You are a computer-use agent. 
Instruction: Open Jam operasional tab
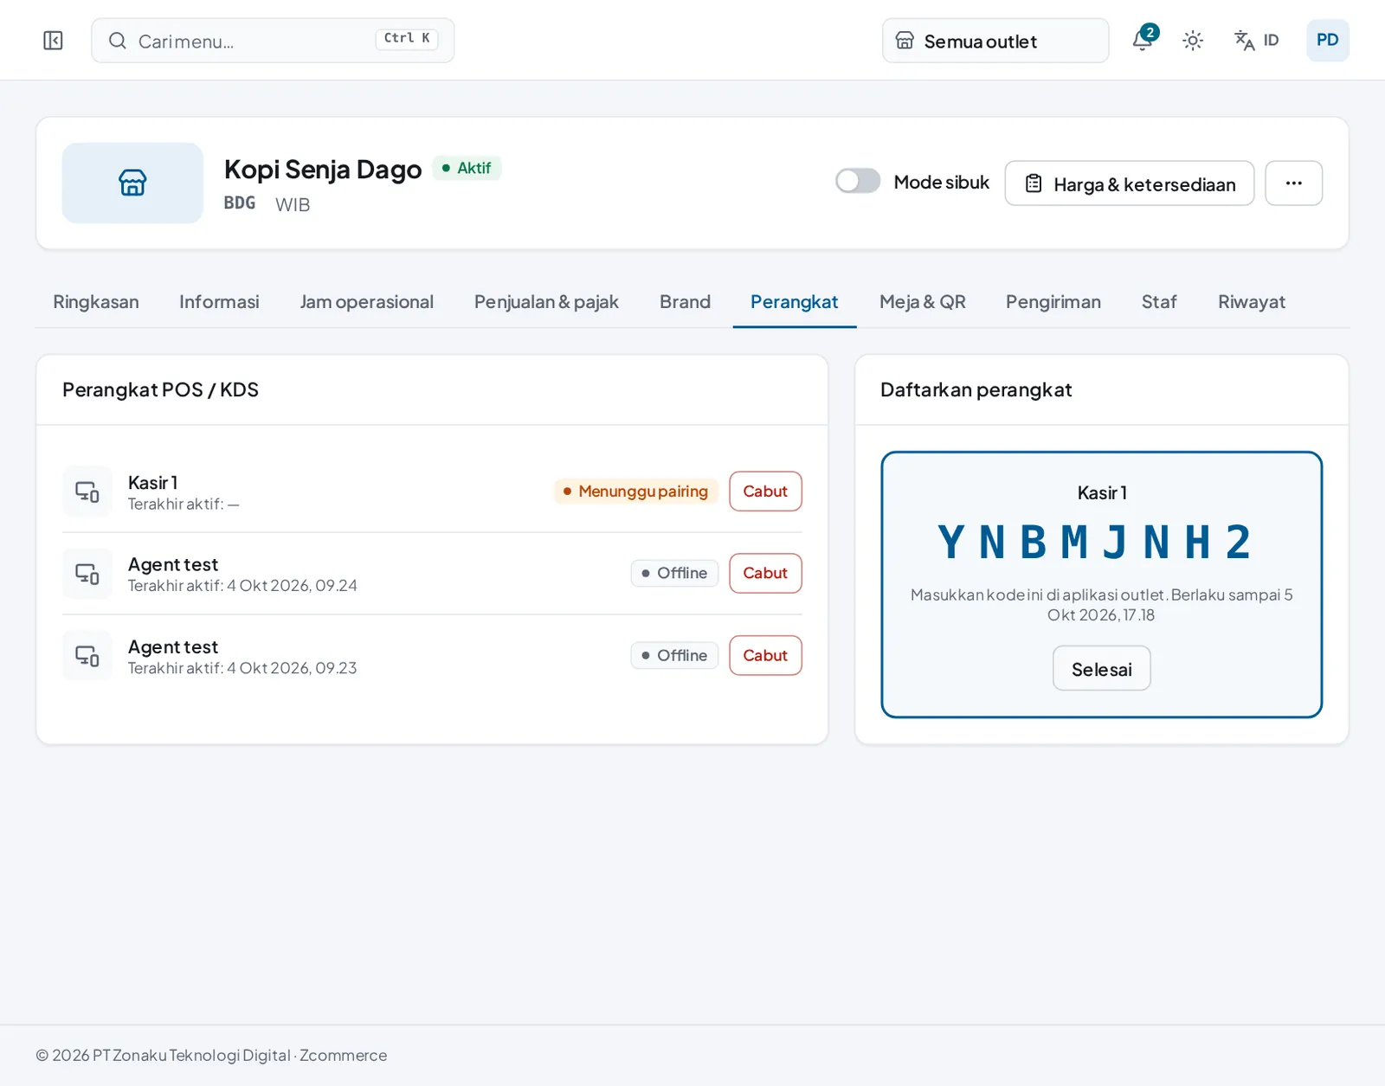[367, 302]
